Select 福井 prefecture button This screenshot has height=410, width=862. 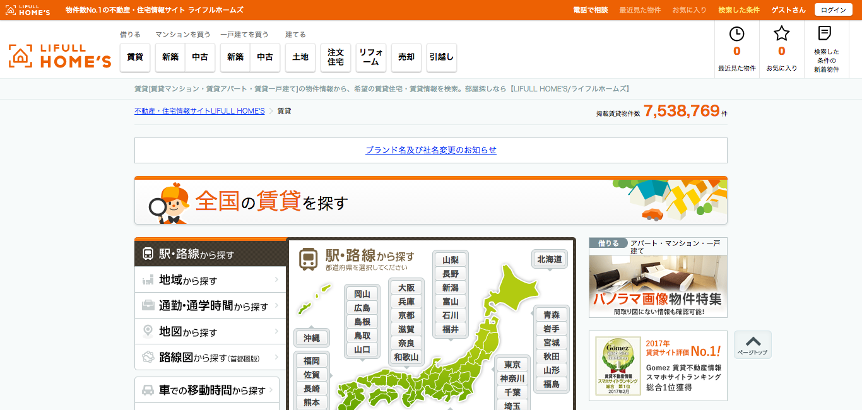(x=451, y=329)
